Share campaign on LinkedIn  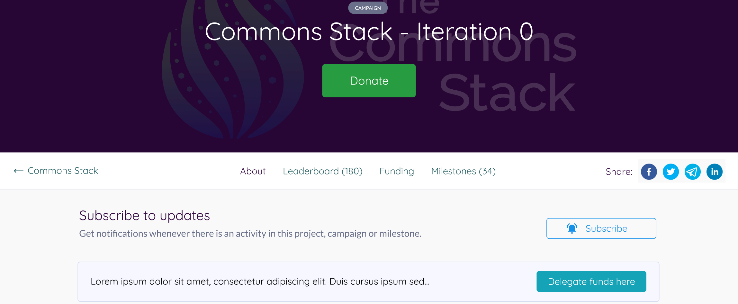pos(714,172)
